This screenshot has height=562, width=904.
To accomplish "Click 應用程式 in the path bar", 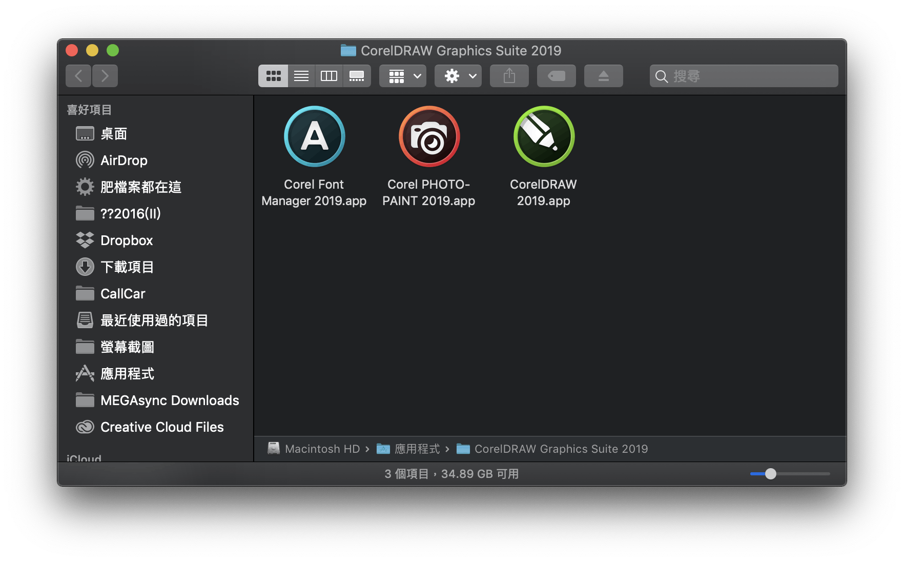I will (x=408, y=449).
